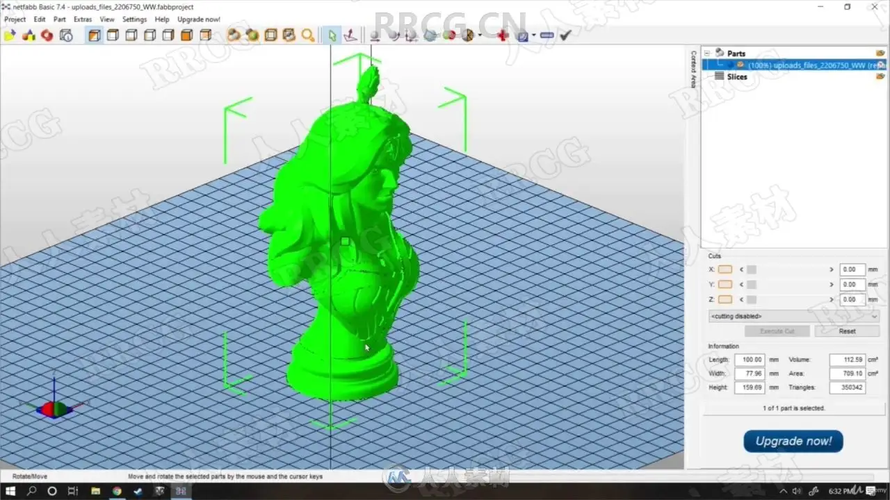Viewport: 890px width, 500px height.
Task: Click the Execute Cut button
Action: coord(777,331)
